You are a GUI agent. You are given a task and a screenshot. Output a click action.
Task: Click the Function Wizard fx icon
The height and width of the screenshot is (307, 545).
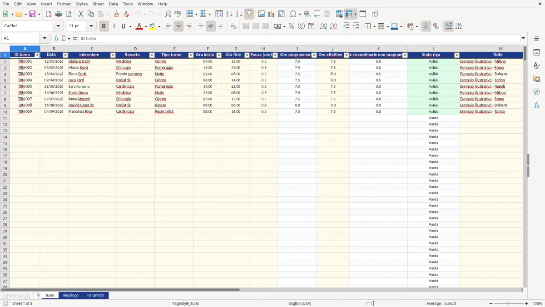point(56,39)
